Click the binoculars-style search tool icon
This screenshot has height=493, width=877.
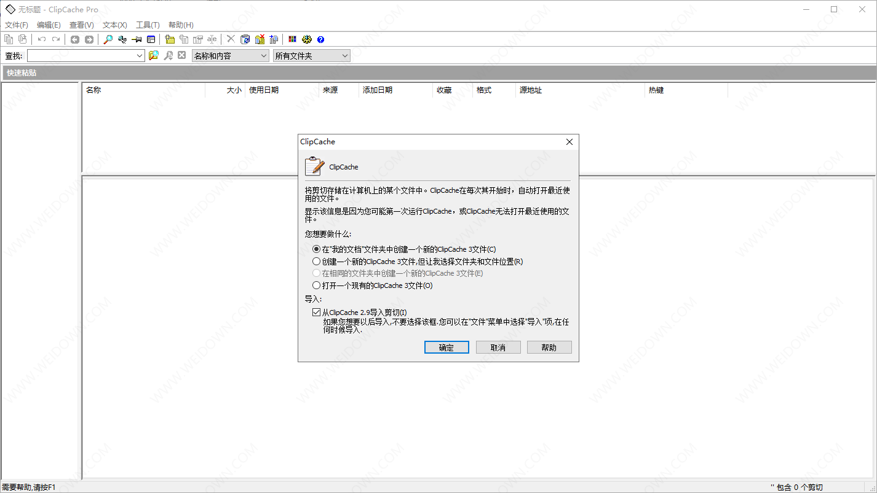pos(122,39)
